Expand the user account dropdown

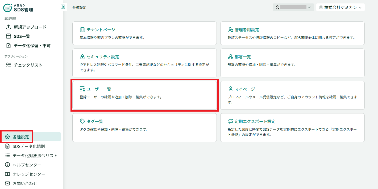293,7
